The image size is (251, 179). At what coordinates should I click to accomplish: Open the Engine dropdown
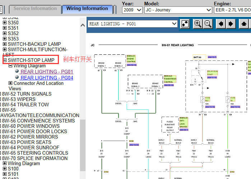(232, 10)
